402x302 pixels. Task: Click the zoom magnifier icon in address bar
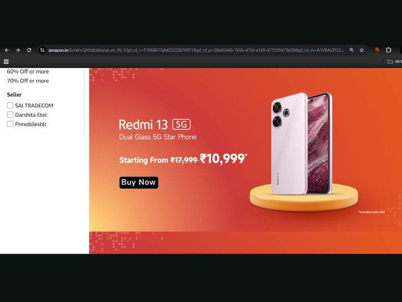[352, 50]
